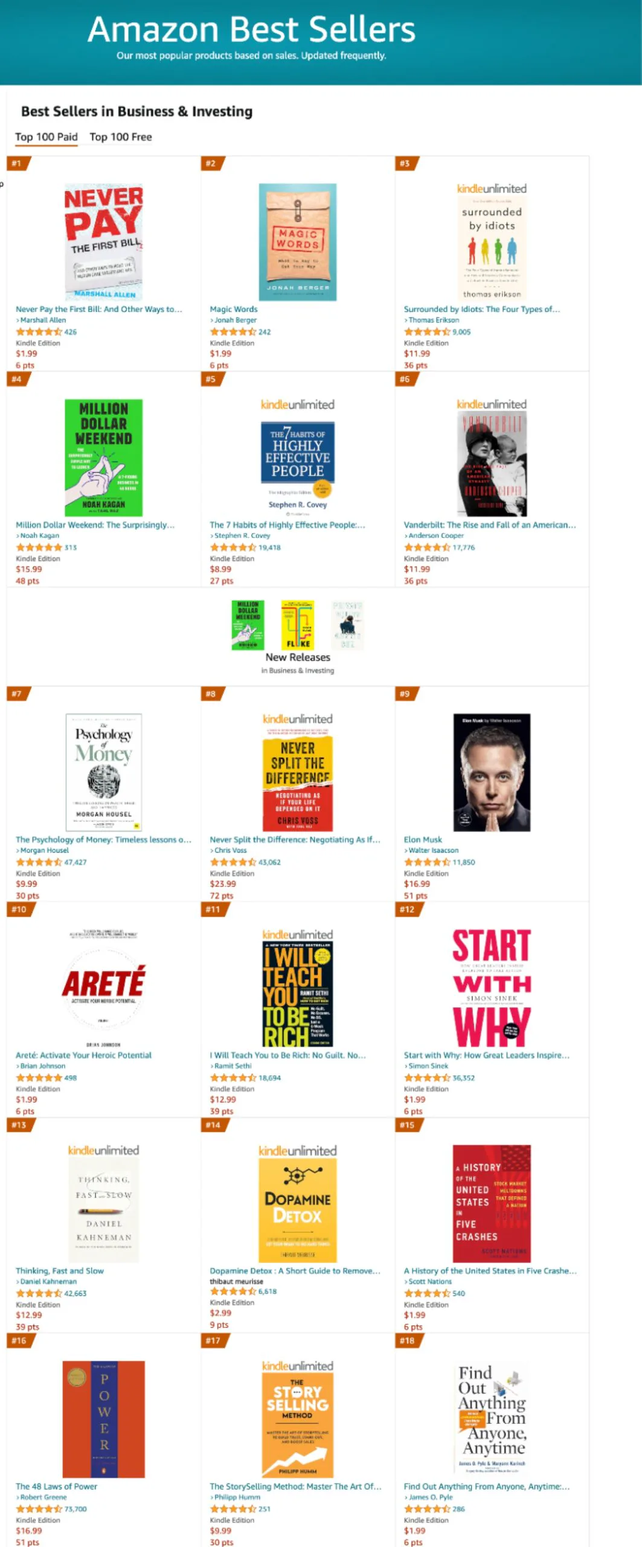Switch to the Top 100 Free tab
Viewport: 642px width, 1547px height.
[x=121, y=137]
